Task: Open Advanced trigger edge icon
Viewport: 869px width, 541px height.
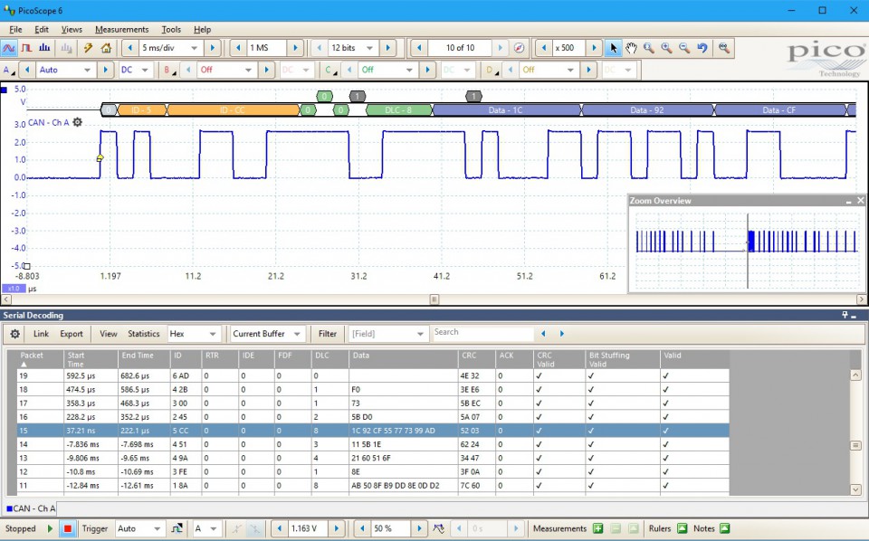Action: tap(177, 529)
